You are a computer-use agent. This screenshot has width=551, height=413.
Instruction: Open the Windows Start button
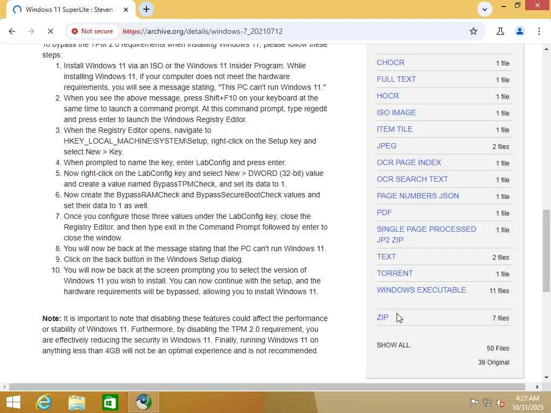(x=13, y=402)
